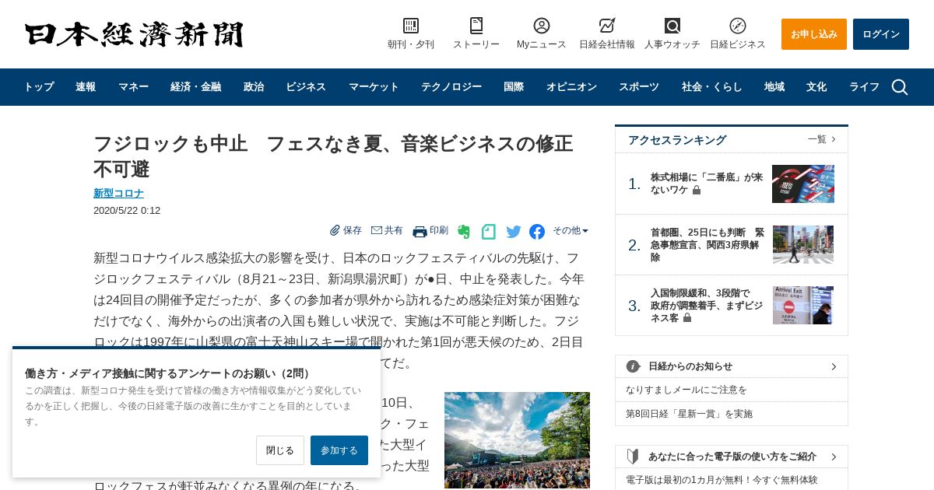The height and width of the screenshot is (490, 934).
Task: Open the 人事ウオッチ icon
Action: tap(672, 26)
